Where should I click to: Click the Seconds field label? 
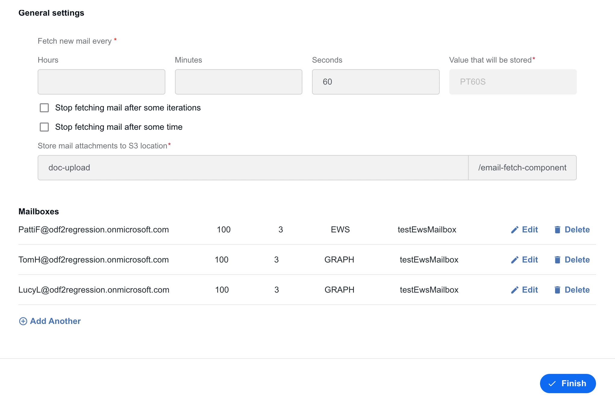click(x=327, y=60)
